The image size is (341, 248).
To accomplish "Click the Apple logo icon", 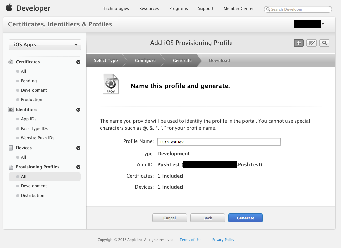I will pos(9,7).
